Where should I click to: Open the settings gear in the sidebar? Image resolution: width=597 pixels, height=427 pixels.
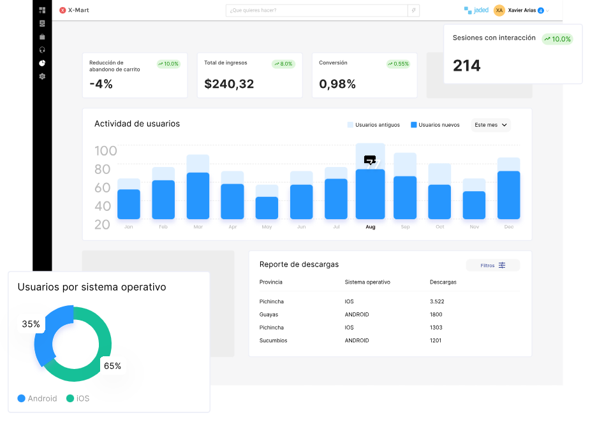(42, 76)
